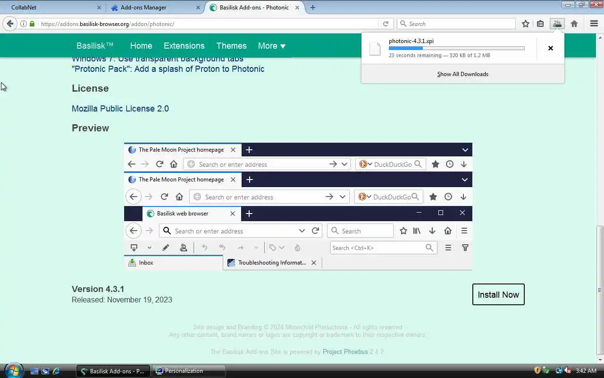The height and width of the screenshot is (378, 604).
Task: Go back with the browser back arrow
Action: (10, 24)
